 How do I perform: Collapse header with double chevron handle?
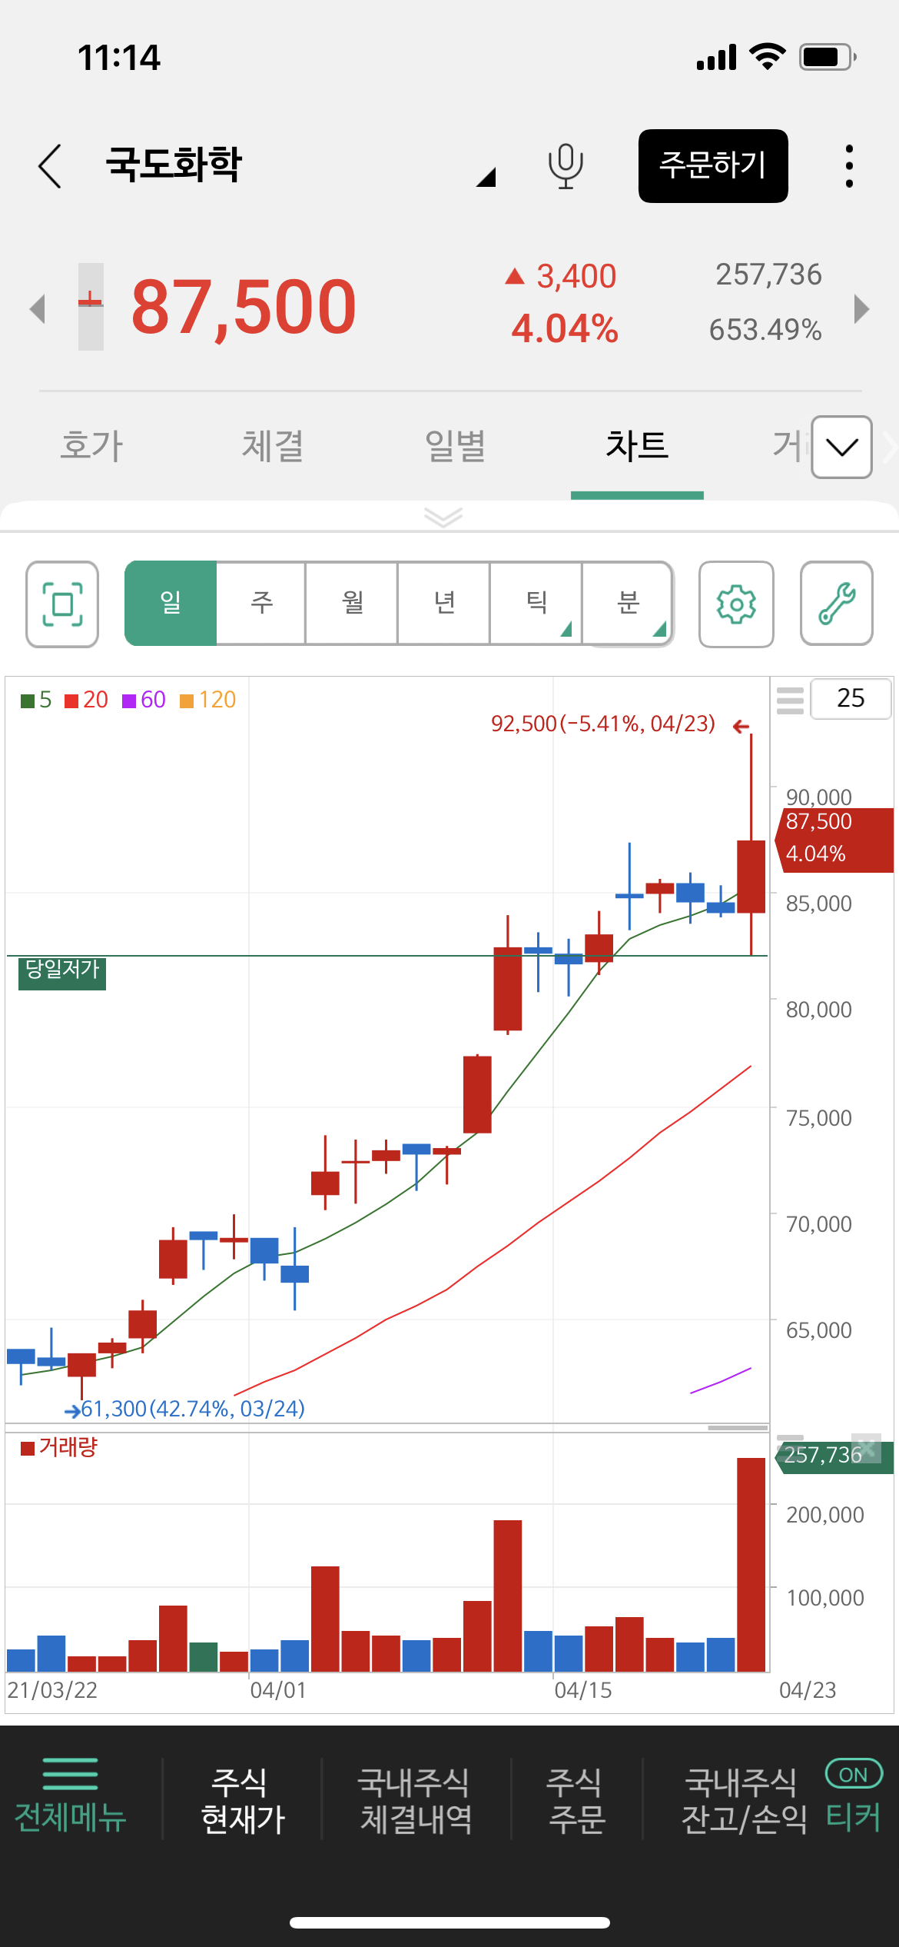[x=443, y=517]
